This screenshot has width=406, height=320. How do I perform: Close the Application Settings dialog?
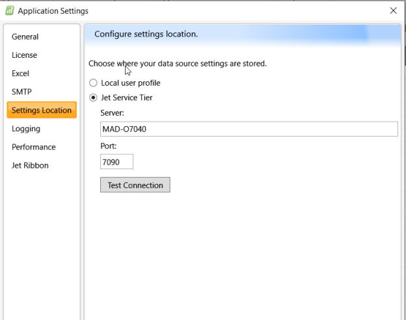coord(393,10)
